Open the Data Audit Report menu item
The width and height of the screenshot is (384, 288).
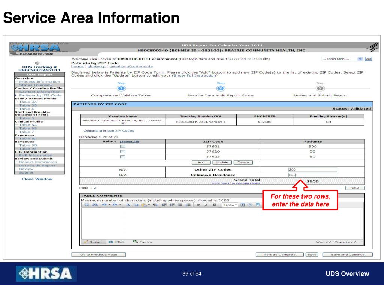click(x=37, y=165)
